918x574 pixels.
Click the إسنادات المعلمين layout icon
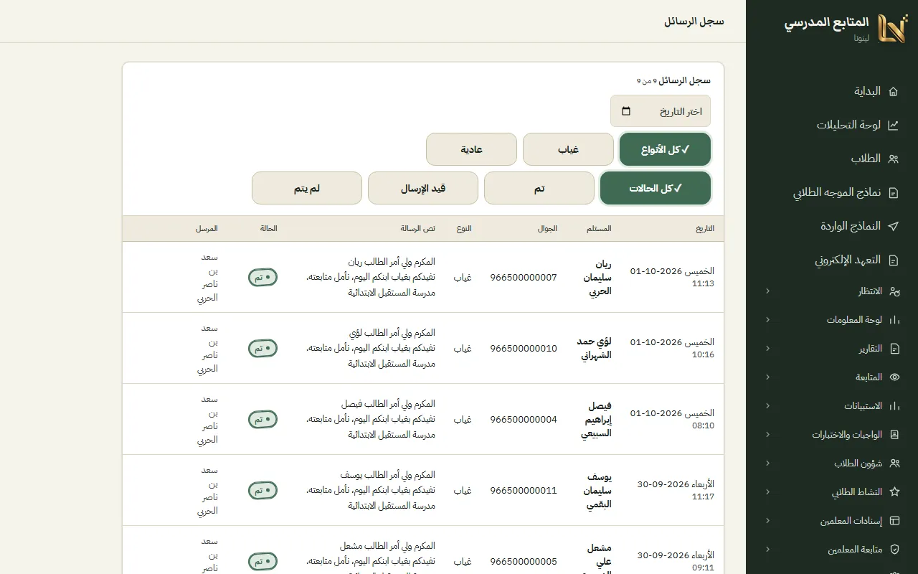[x=894, y=521]
